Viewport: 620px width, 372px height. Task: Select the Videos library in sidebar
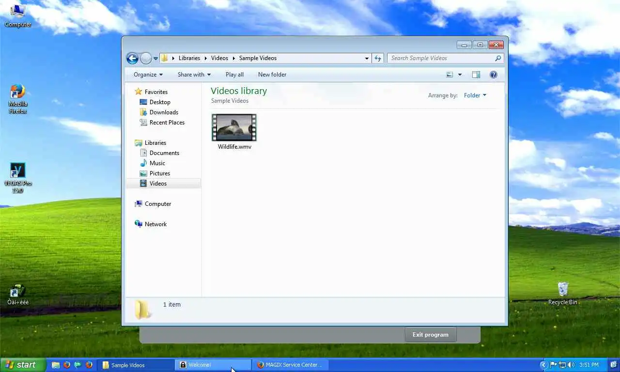pos(163,184)
